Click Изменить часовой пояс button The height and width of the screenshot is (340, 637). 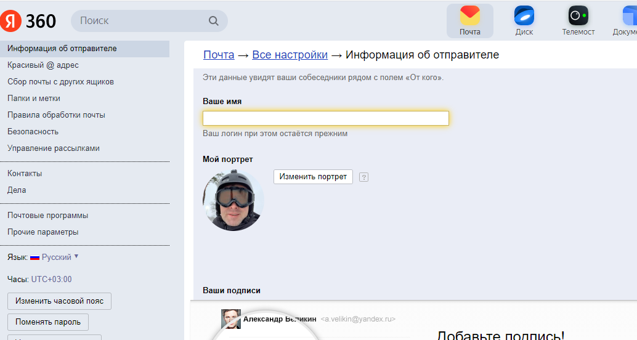(x=59, y=301)
